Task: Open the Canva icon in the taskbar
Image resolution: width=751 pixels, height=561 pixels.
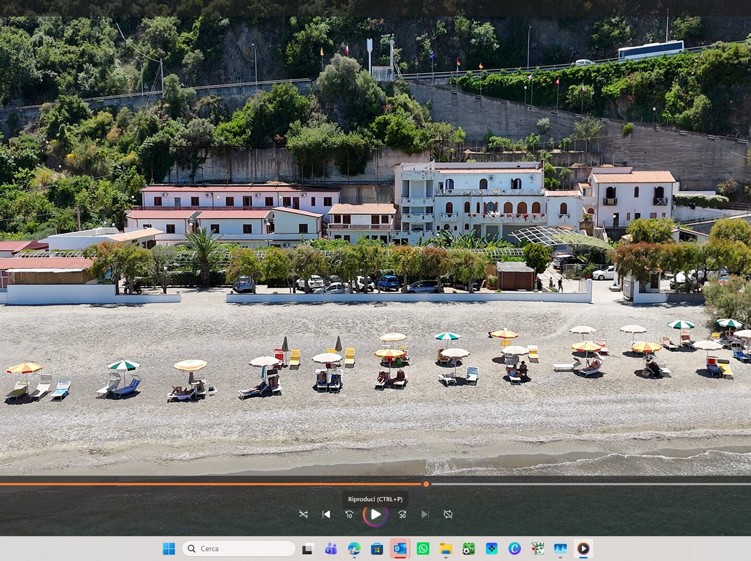Action: click(515, 549)
